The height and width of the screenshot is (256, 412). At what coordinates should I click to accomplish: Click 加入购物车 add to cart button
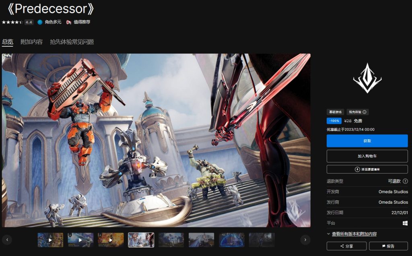(x=367, y=156)
